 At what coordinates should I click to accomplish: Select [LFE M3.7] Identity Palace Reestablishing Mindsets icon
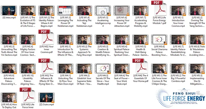(178, 40)
